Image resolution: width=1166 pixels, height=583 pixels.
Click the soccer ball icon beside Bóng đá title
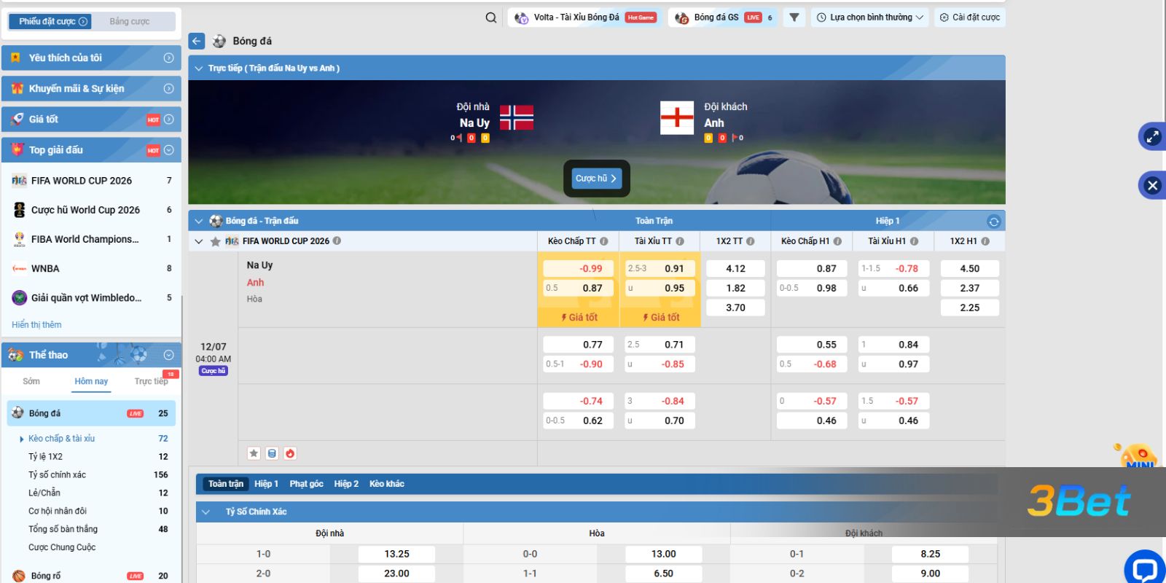[219, 41]
